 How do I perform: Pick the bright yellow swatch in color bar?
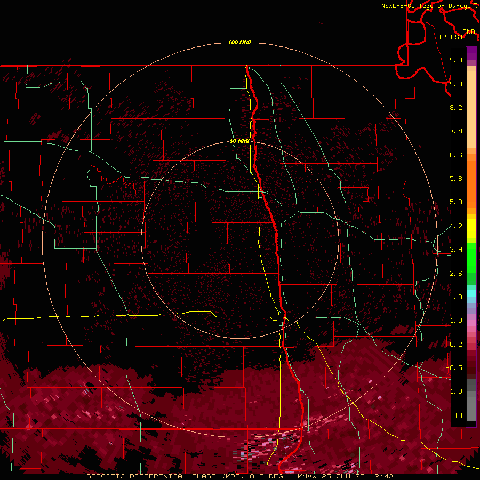(471, 228)
